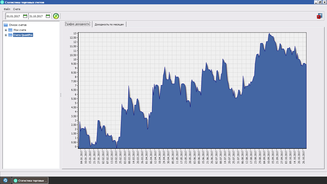Expand the Счета QuantPro tree node
Viewport: 327px width, 184px height.
click(6, 35)
